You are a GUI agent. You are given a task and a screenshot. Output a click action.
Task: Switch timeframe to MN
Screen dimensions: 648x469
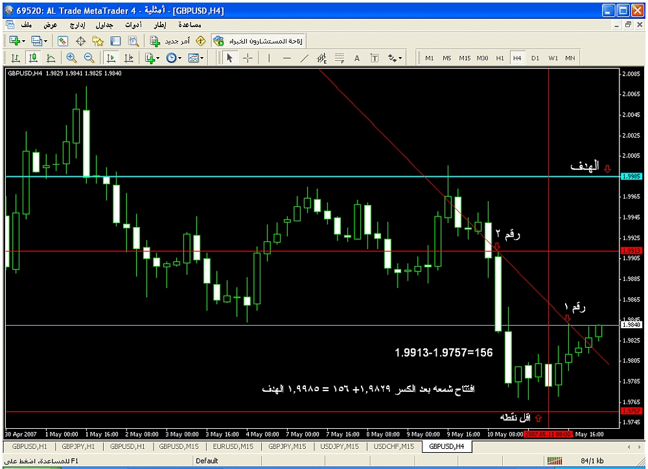(570, 58)
